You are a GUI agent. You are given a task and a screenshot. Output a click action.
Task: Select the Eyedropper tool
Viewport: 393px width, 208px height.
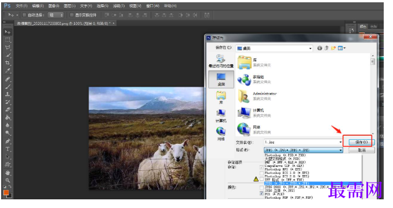pyautogui.click(x=8, y=70)
